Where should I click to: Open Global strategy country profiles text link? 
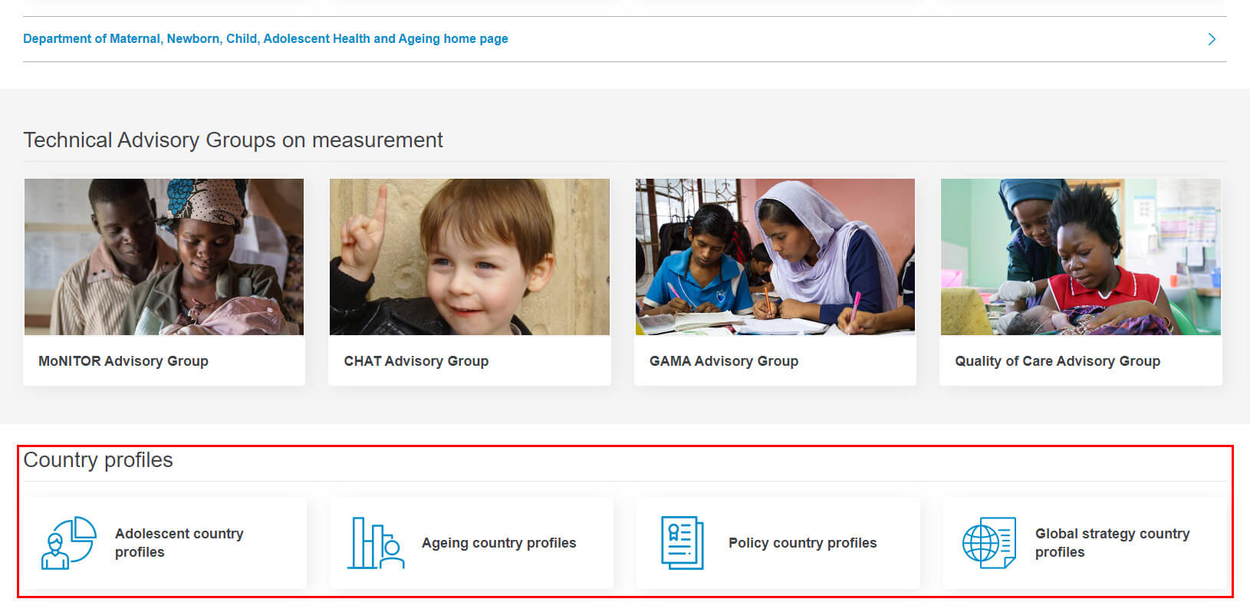[1113, 543]
